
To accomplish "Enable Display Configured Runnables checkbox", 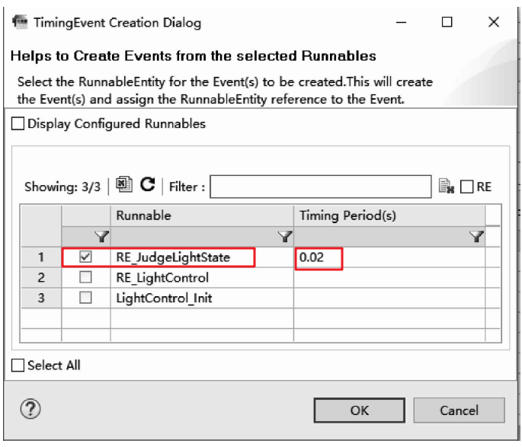I will coord(19,124).
